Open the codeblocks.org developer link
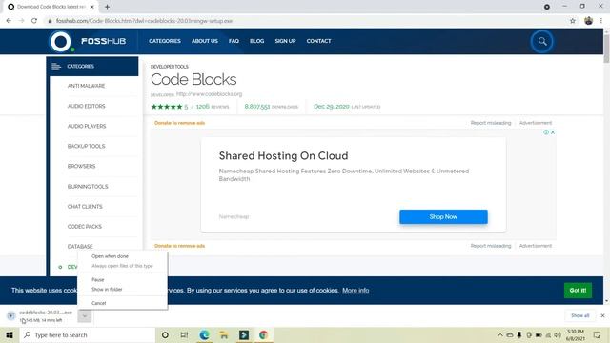The height and width of the screenshot is (343, 610). click(209, 94)
